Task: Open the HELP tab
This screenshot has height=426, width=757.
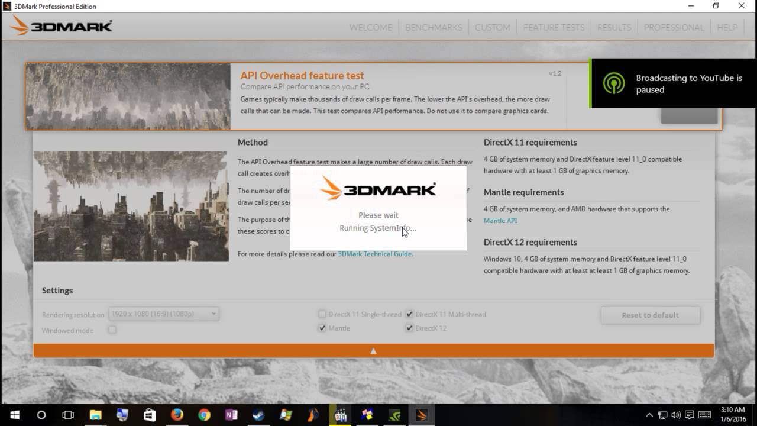Action: point(727,27)
